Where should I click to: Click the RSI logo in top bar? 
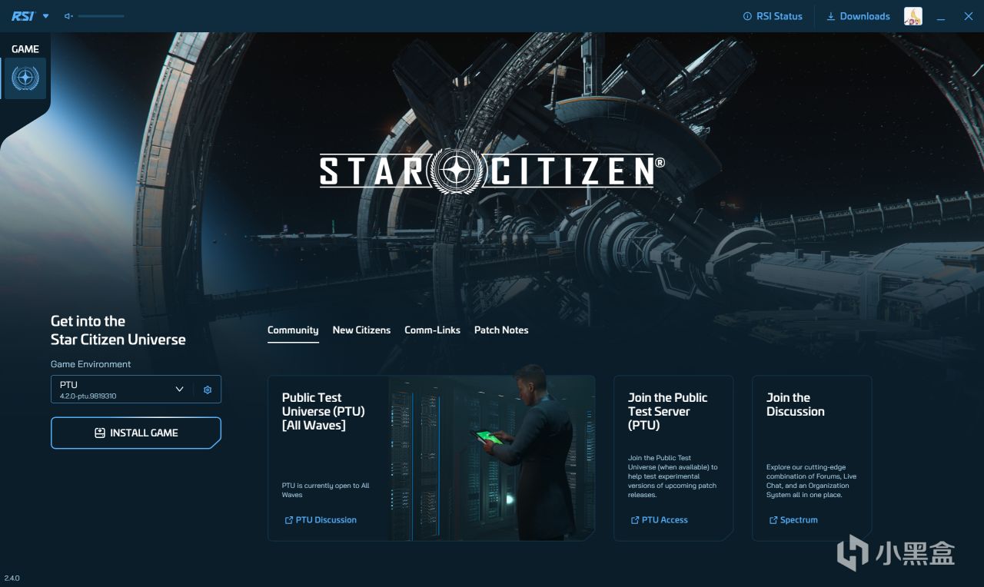[x=23, y=16]
